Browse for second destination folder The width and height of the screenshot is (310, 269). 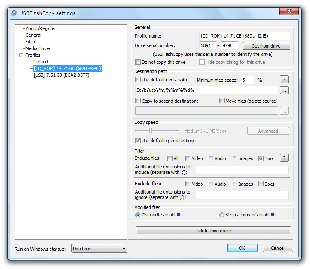click(x=284, y=111)
